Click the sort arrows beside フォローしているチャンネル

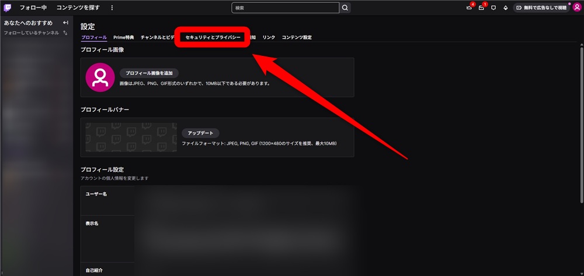pyautogui.click(x=65, y=33)
